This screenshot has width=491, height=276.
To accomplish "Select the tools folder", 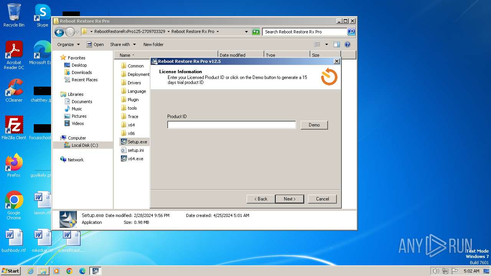I will [x=129, y=108].
